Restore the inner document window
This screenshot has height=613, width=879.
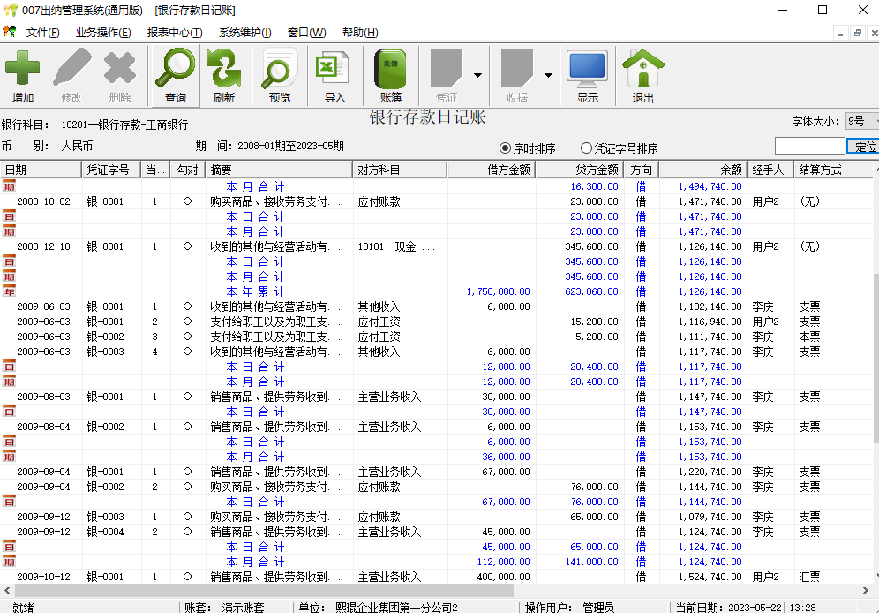point(858,33)
